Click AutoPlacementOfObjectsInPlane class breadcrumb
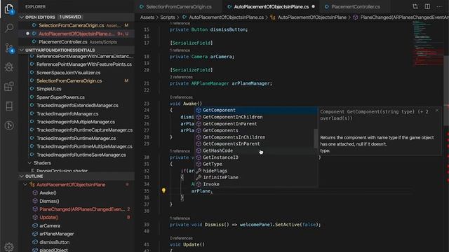Viewport: 449px width, 252px height. pyautogui.click(x=309, y=17)
